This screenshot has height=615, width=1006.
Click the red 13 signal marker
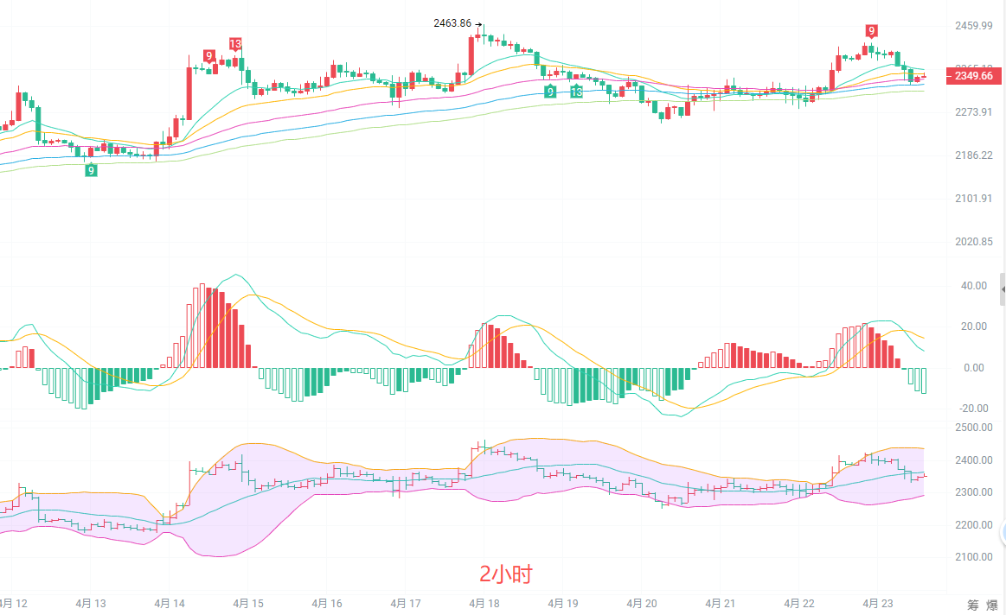(x=235, y=44)
